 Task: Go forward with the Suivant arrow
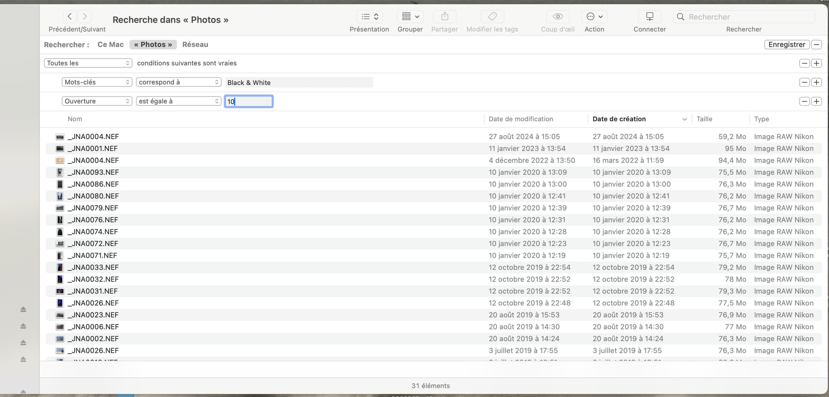[x=85, y=17]
